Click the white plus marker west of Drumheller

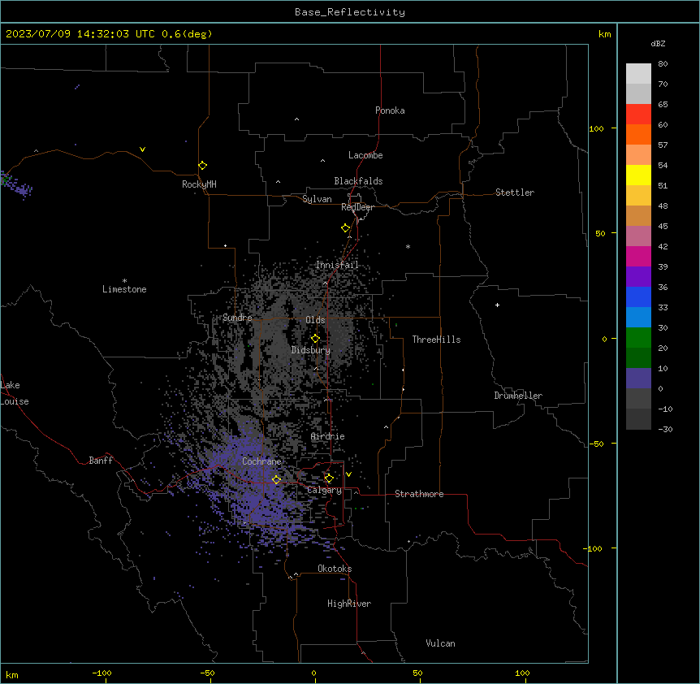click(x=497, y=305)
